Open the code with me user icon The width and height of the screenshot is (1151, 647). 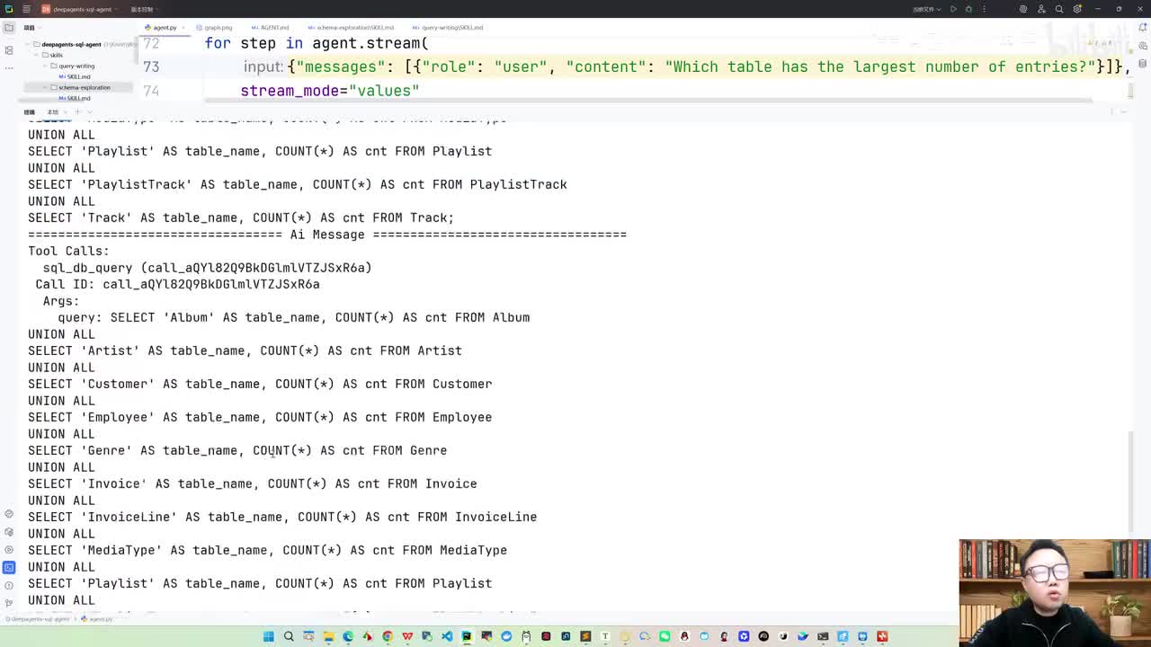1041,9
